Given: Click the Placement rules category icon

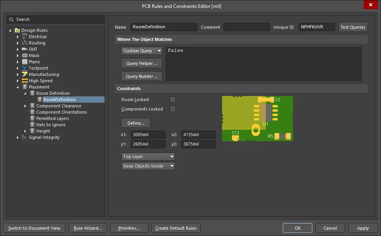Looking at the screenshot, I should pyautogui.click(x=24, y=87).
